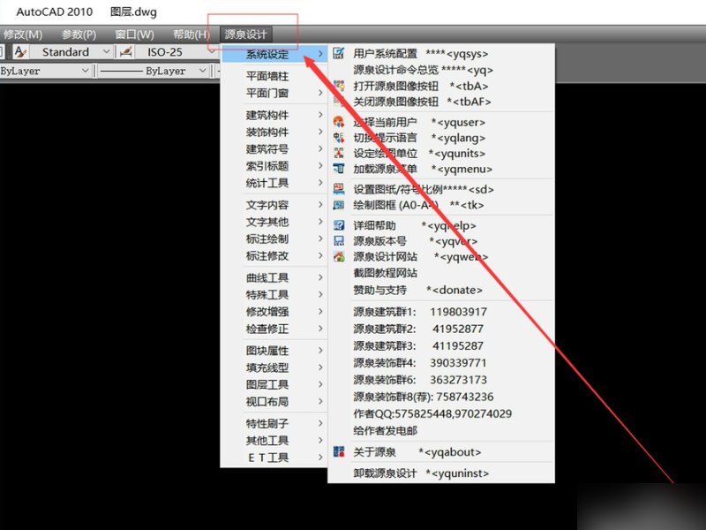This screenshot has height=530, width=706.
Task: Click the 源泉设计网站 home icon
Action: 339,257
